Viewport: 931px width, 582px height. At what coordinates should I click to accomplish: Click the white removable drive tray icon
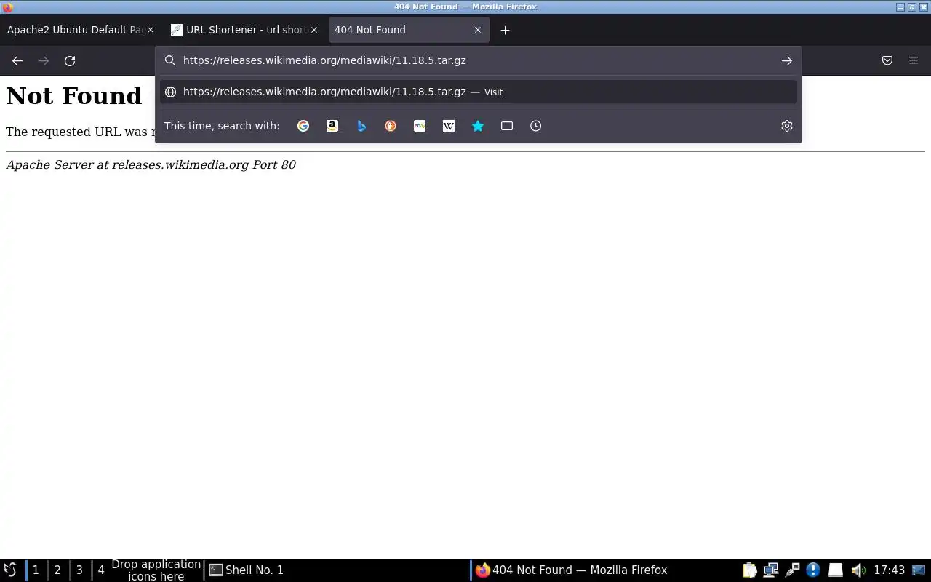836,570
